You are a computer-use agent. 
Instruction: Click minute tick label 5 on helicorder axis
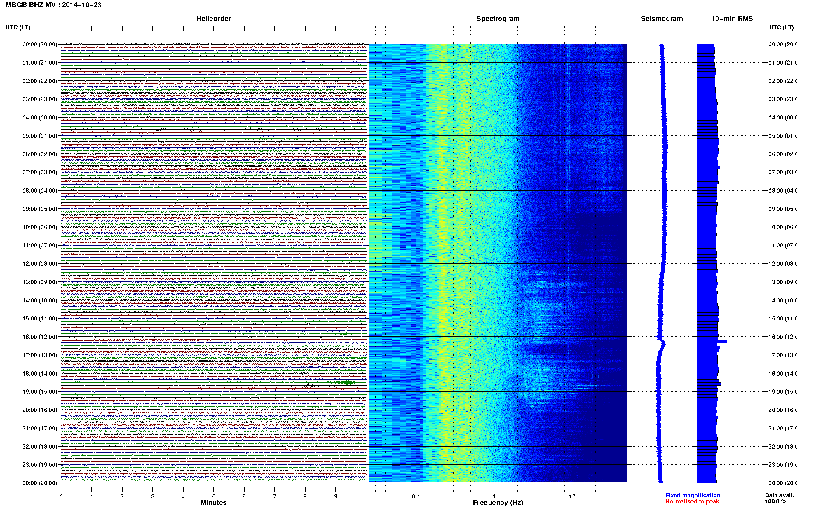[213, 496]
